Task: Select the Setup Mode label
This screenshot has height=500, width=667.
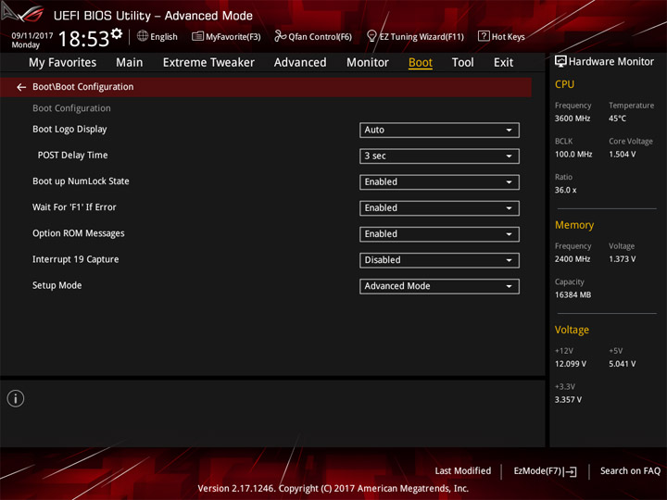Action: click(x=57, y=285)
